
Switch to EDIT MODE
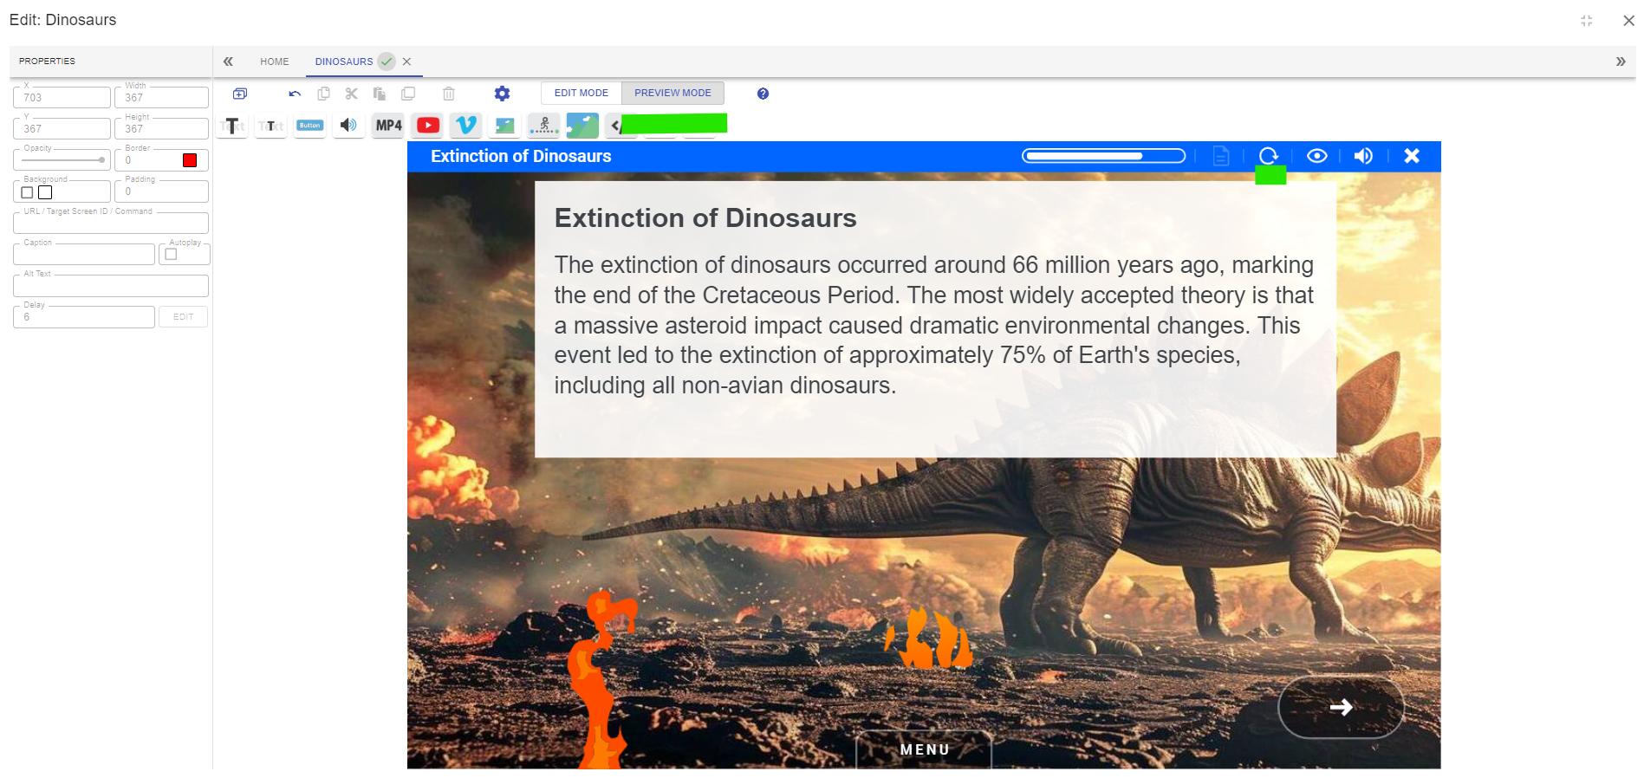click(x=582, y=93)
